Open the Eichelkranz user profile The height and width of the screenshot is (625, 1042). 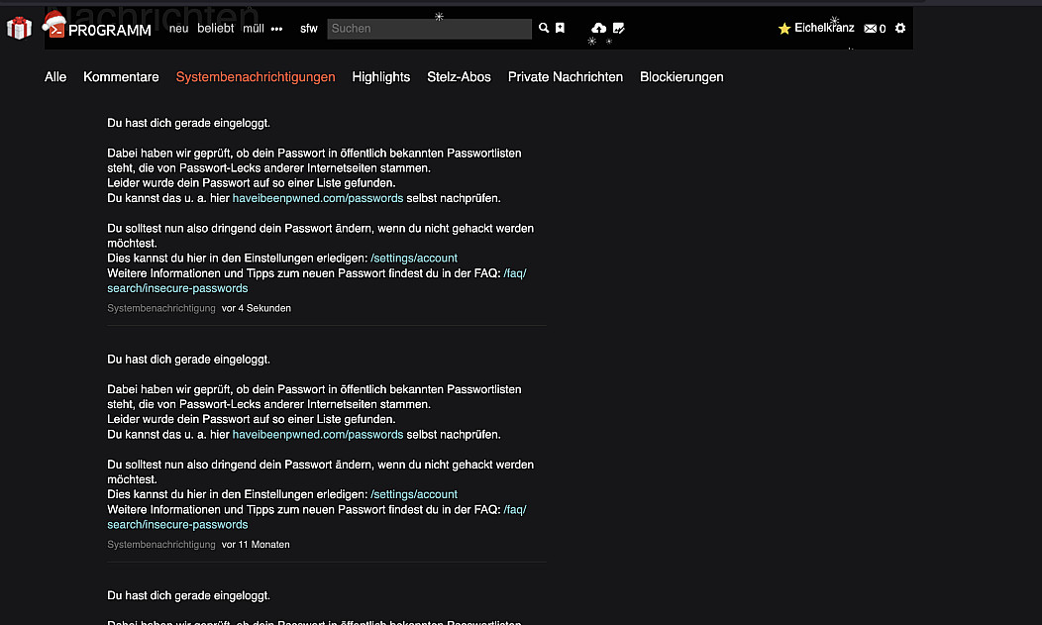(x=823, y=29)
